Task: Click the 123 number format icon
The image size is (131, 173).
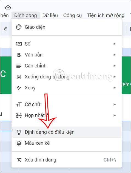Action: (19, 44)
